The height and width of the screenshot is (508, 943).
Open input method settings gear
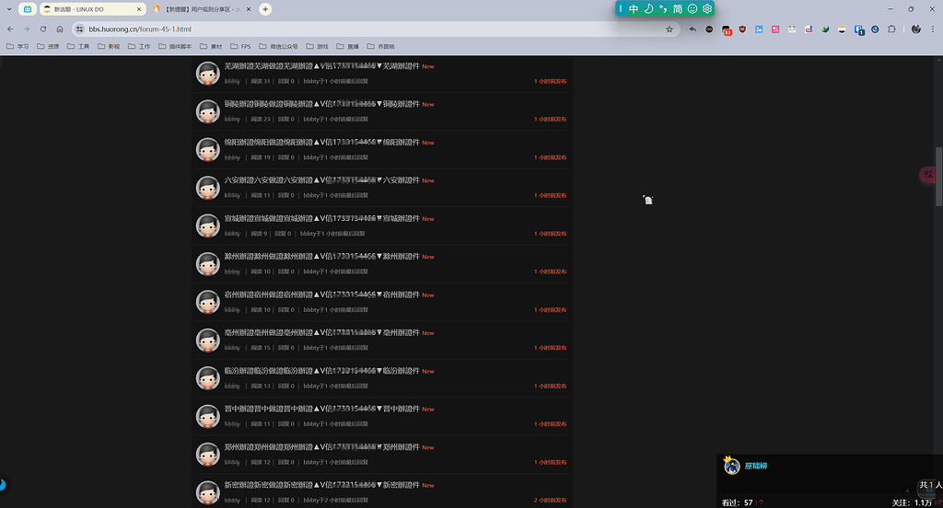coord(707,9)
